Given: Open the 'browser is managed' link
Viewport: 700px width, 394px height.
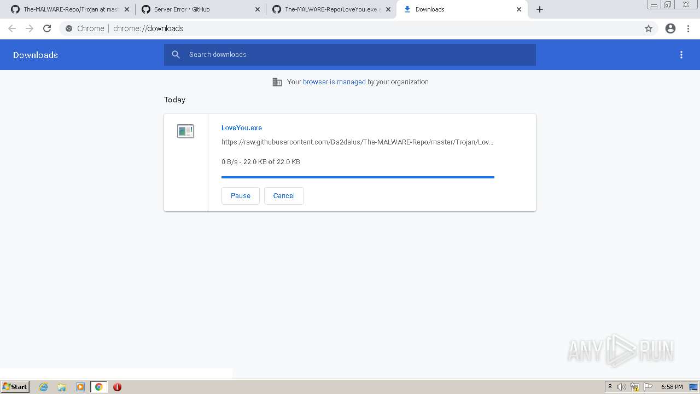Looking at the screenshot, I should tap(334, 82).
